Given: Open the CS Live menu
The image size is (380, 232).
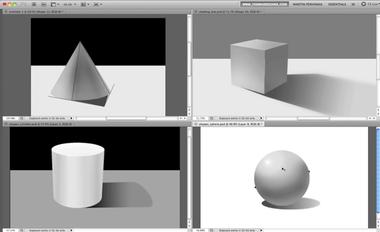Looking at the screenshot, I should pos(370,4).
